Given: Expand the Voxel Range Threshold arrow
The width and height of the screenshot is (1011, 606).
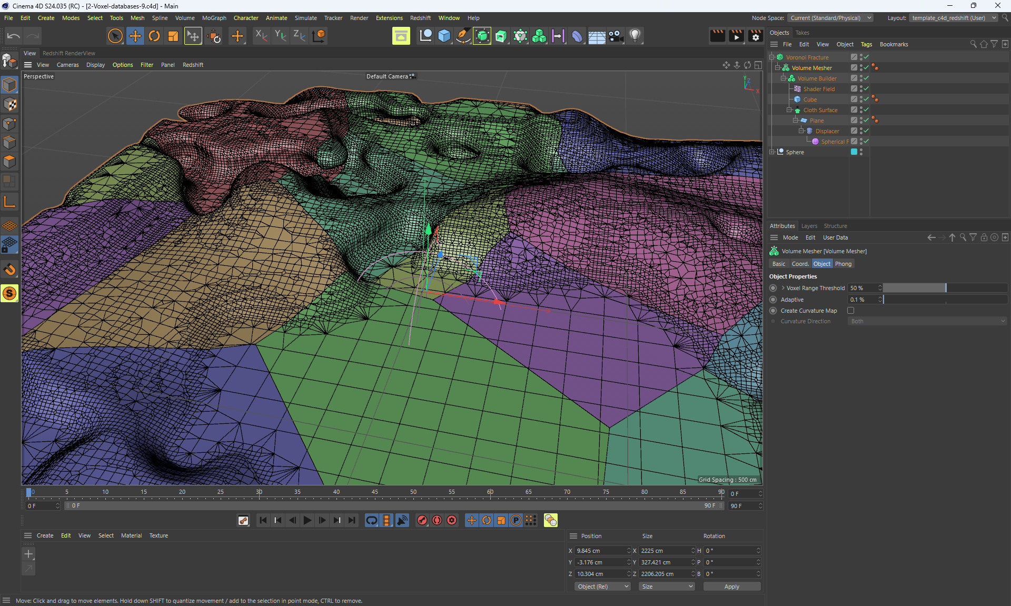Looking at the screenshot, I should pyautogui.click(x=783, y=288).
